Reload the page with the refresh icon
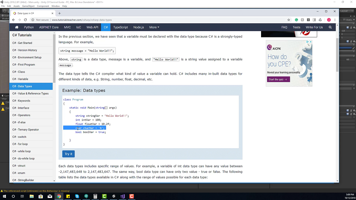Image resolution: width=356 pixels, height=200 pixels. (25, 20)
